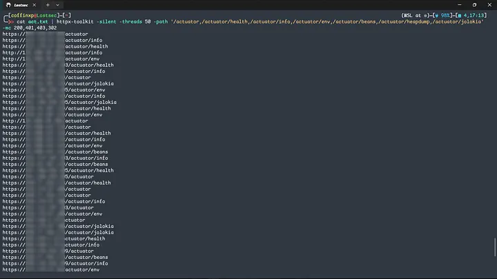The image size is (497, 279).
Task: Expand the new-tab profile dropdown
Action: 57,5
